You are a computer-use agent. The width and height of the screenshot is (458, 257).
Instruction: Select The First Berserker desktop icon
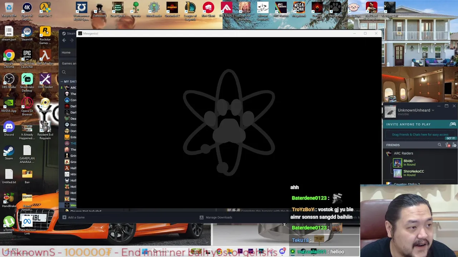(244, 11)
